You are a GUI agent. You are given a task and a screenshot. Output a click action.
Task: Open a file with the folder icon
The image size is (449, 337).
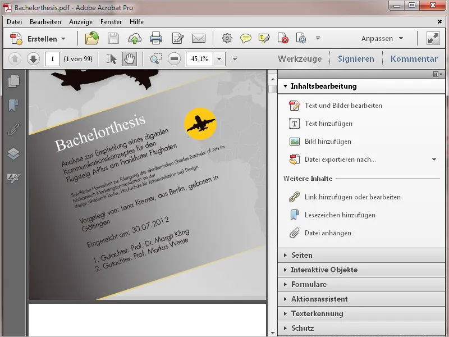click(x=92, y=38)
